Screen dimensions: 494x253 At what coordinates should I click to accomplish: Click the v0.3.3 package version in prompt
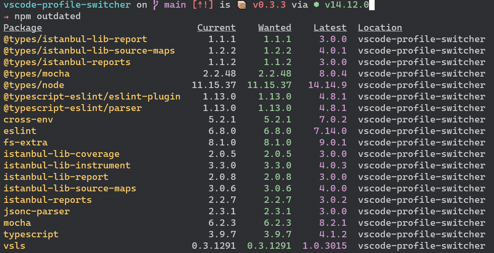(x=269, y=5)
